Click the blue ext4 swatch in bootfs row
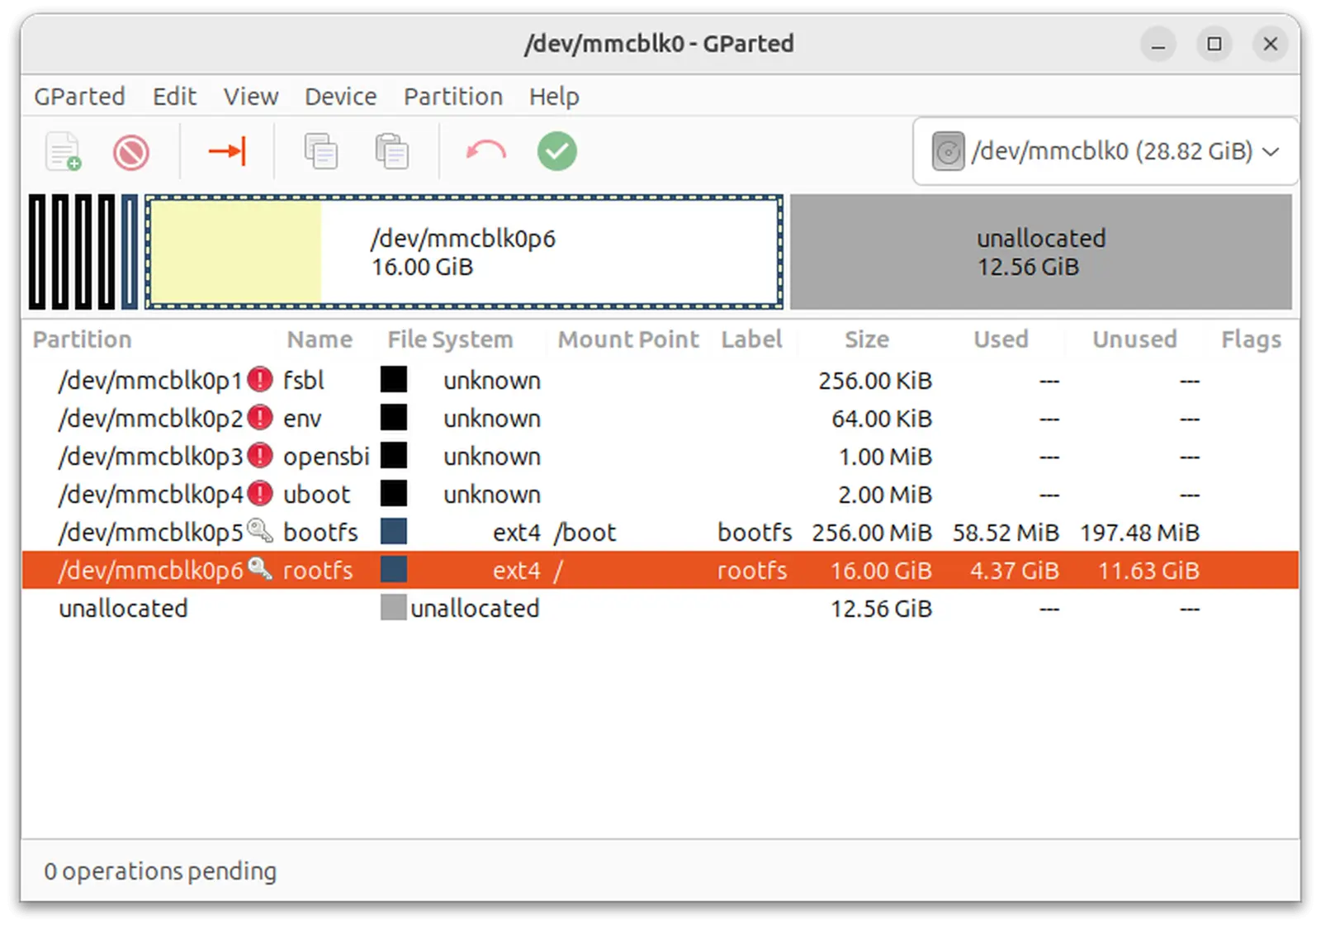This screenshot has height=925, width=1321. coord(394,531)
